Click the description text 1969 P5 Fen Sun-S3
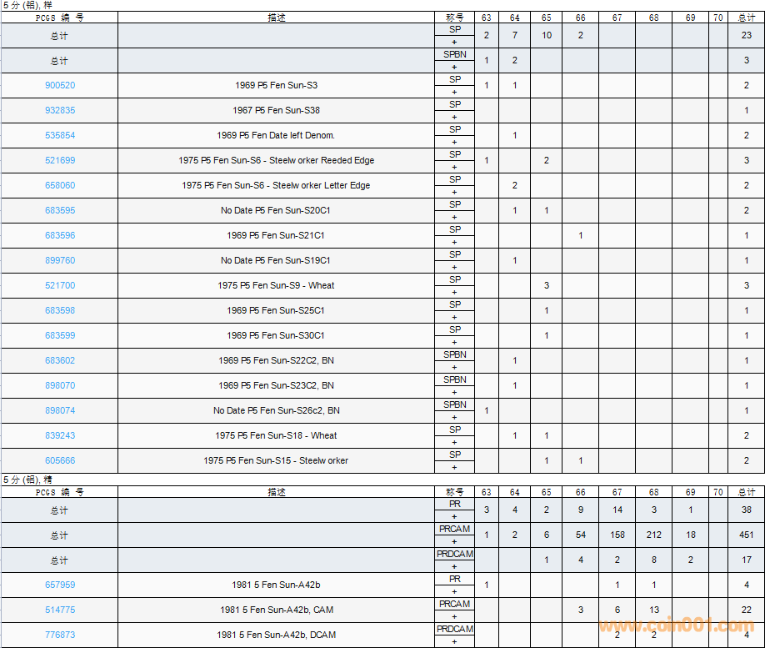The image size is (765, 648). [276, 85]
